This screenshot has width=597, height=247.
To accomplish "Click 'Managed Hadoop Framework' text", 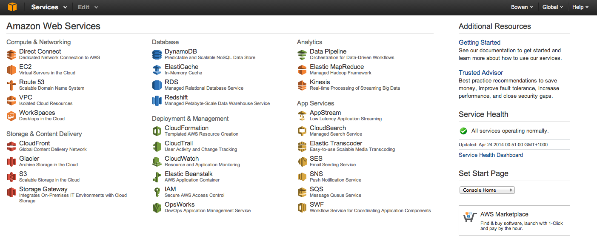I will (340, 73).
